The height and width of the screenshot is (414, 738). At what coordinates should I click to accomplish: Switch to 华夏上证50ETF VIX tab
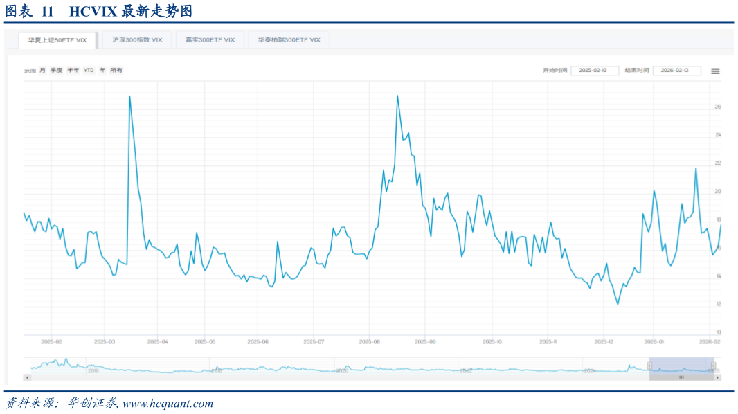(57, 40)
